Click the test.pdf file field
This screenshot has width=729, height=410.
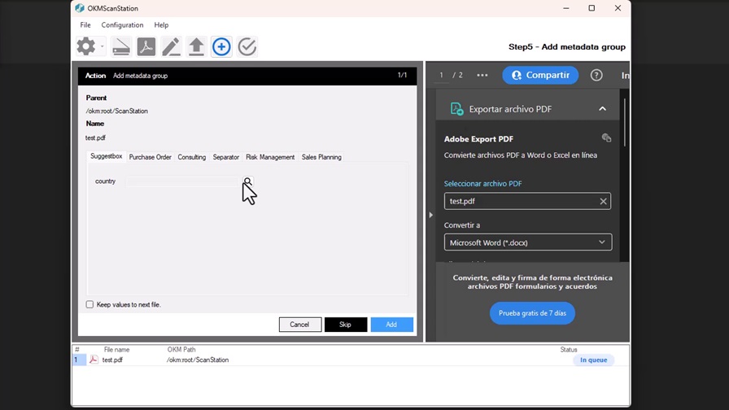[x=528, y=201]
